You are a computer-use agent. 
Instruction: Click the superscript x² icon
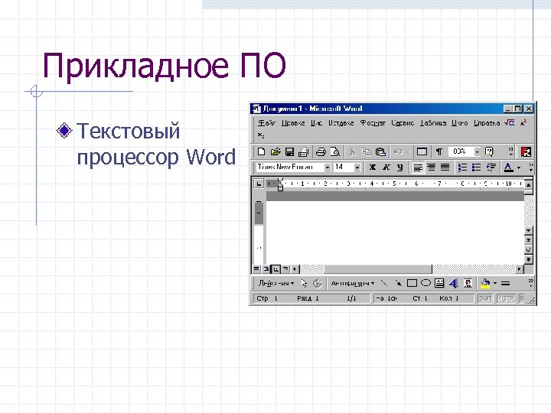pos(523,122)
